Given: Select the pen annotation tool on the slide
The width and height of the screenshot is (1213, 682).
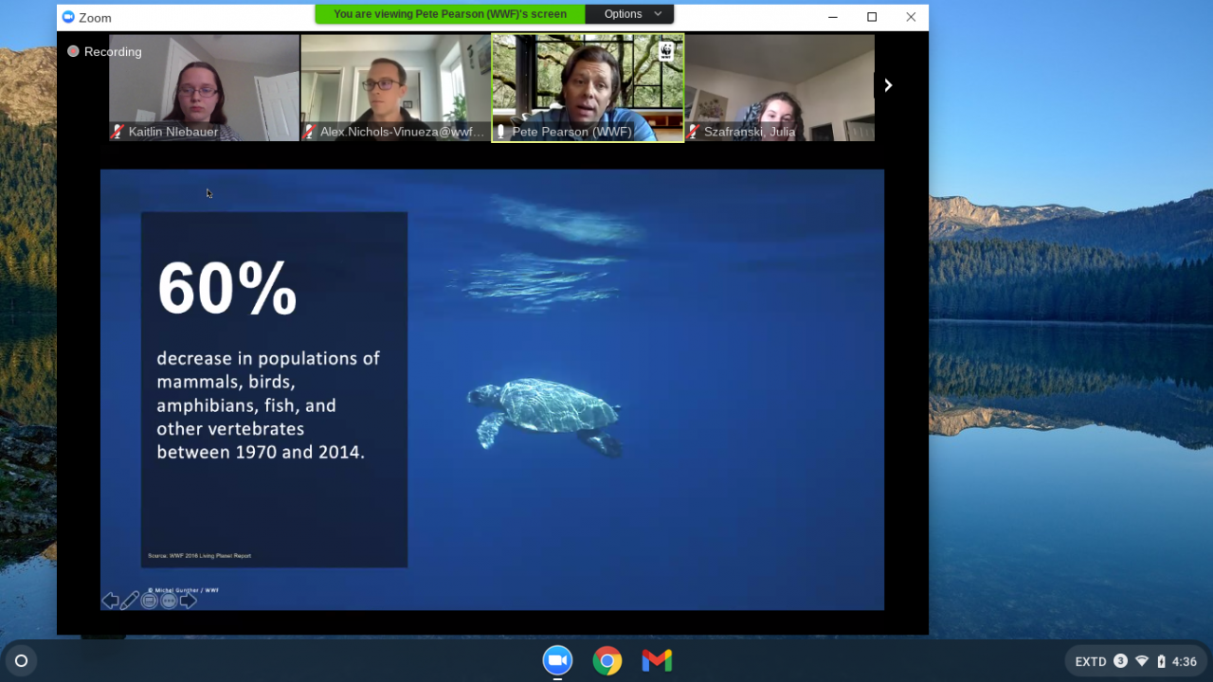Looking at the screenshot, I should [130, 601].
